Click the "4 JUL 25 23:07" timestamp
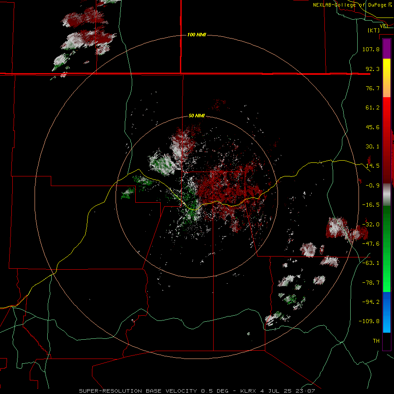Screen dimensions: 394x394 point(288,391)
